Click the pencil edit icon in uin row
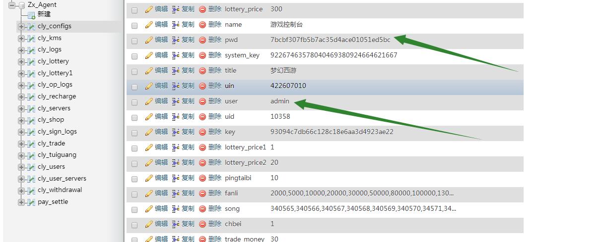Viewport: 605px width, 242px height. point(148,86)
